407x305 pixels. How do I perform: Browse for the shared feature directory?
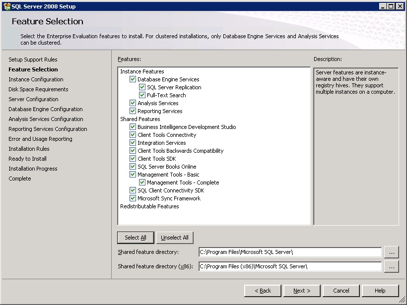tap(392, 252)
